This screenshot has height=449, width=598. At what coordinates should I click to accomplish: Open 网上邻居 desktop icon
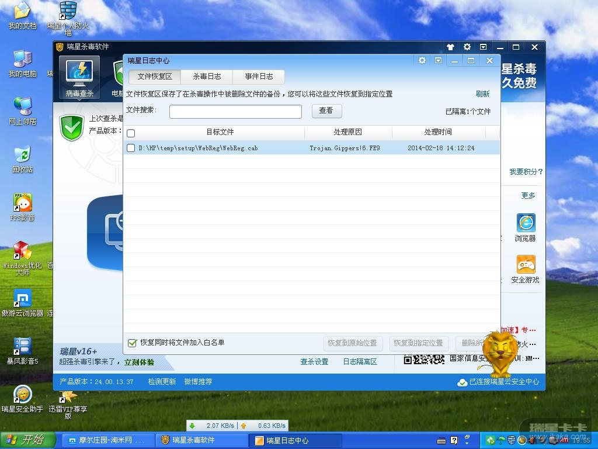pyautogui.click(x=23, y=111)
